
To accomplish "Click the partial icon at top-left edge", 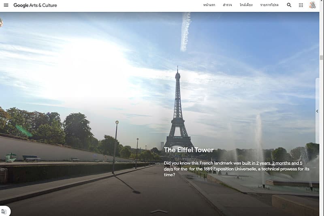I will pos(1,22).
